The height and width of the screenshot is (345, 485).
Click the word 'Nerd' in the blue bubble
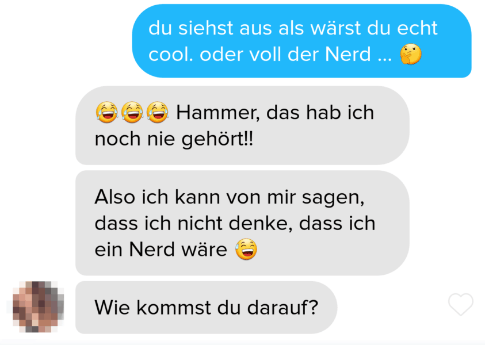coord(348,55)
